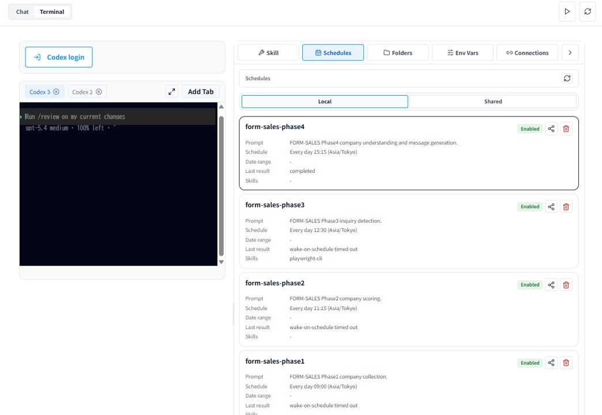Select the Shared schedules tab
This screenshot has height=415, width=602.
click(493, 101)
